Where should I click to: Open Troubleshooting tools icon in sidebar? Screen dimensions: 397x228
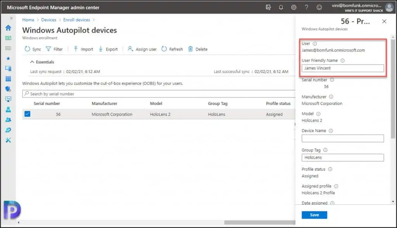coord(8,140)
